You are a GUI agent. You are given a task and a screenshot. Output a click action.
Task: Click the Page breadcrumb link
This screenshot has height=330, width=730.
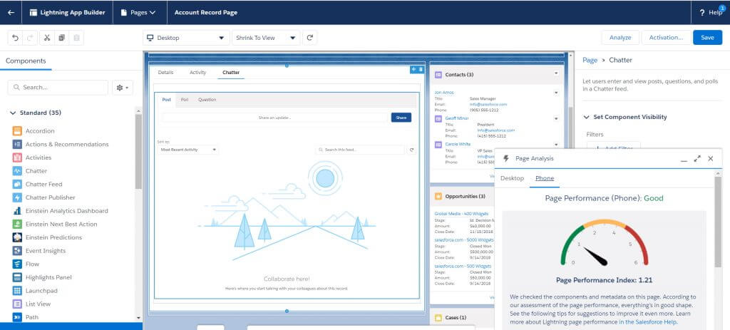click(590, 61)
